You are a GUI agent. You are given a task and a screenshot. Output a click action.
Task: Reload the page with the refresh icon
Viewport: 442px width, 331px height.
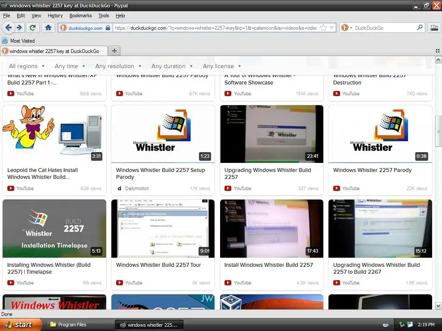pos(33,28)
